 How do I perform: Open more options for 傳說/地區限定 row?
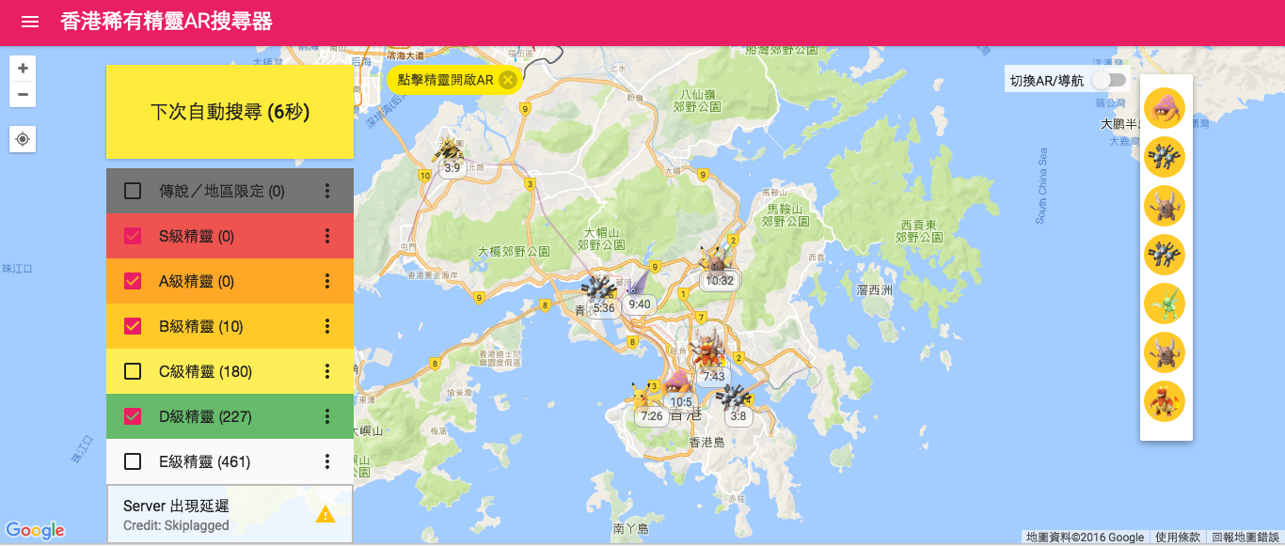point(327,191)
